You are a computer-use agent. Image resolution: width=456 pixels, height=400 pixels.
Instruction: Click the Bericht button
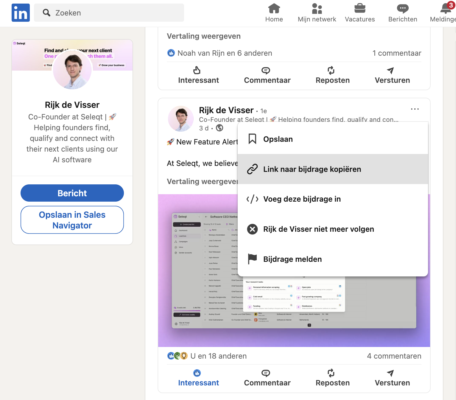[x=72, y=193]
